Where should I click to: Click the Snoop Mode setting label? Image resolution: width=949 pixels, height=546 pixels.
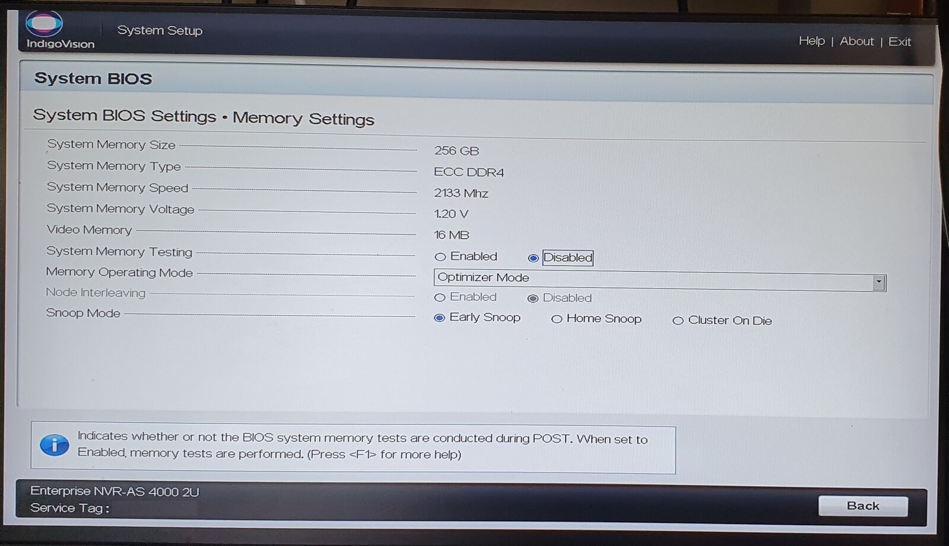coord(83,313)
